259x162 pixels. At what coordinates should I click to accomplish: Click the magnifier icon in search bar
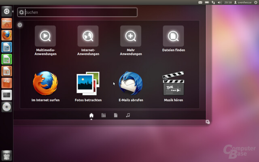21,13
